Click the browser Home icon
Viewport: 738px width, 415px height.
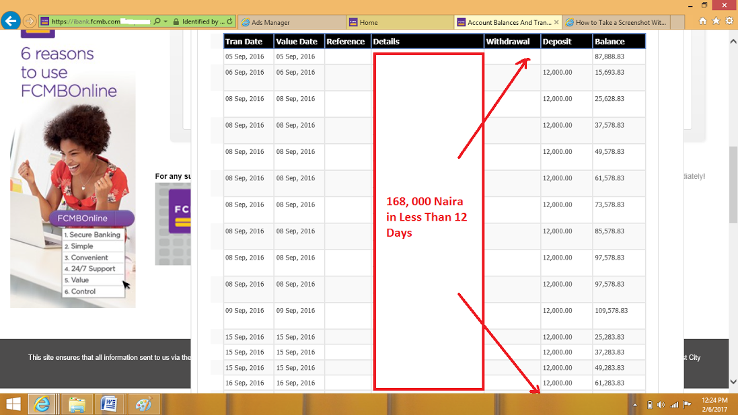pyautogui.click(x=703, y=21)
